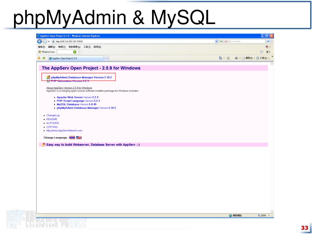Click the RSS Feeds icon
Screen dimensions: 312x234
click(228, 58)
